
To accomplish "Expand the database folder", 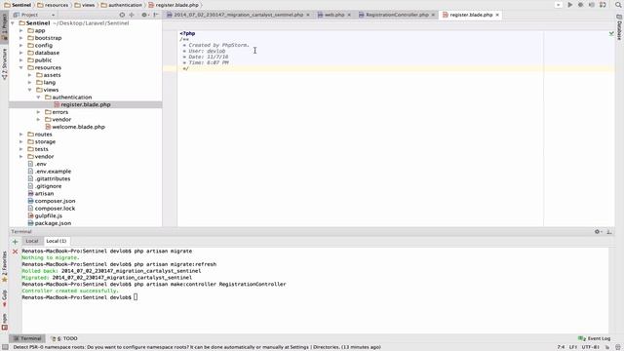I will point(21,53).
